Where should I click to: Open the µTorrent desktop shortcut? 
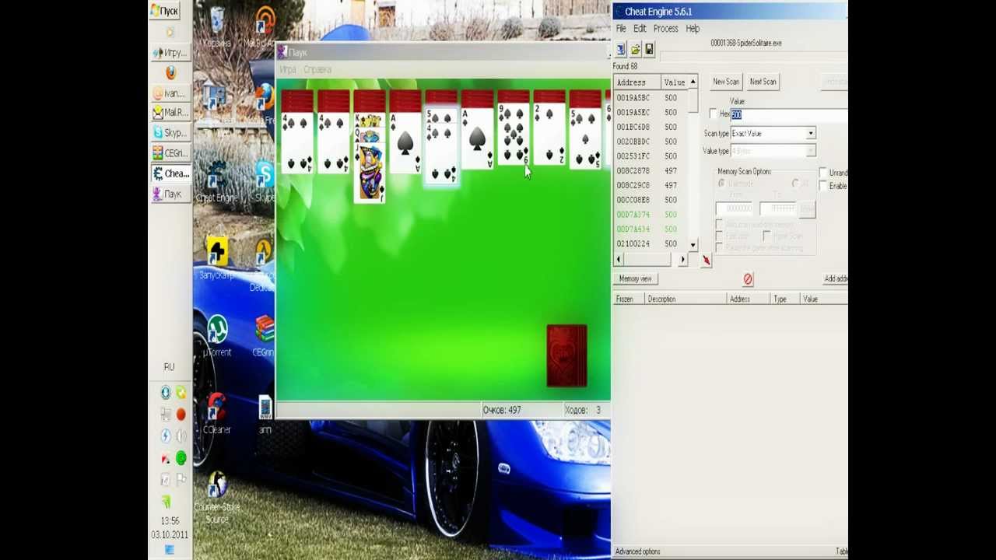click(x=217, y=334)
